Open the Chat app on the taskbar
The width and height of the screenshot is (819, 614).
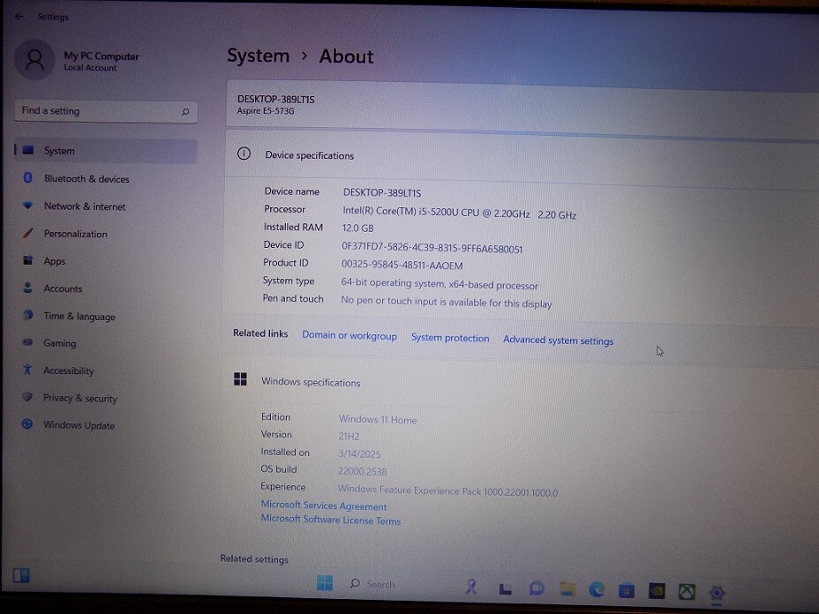[x=537, y=589]
